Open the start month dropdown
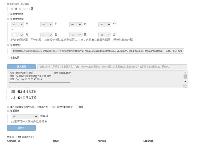 click(x=17, y=24)
